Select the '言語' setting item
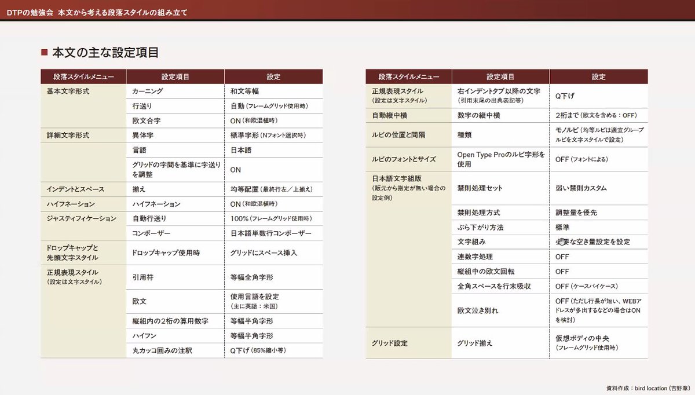This screenshot has width=695, height=395. (x=138, y=150)
